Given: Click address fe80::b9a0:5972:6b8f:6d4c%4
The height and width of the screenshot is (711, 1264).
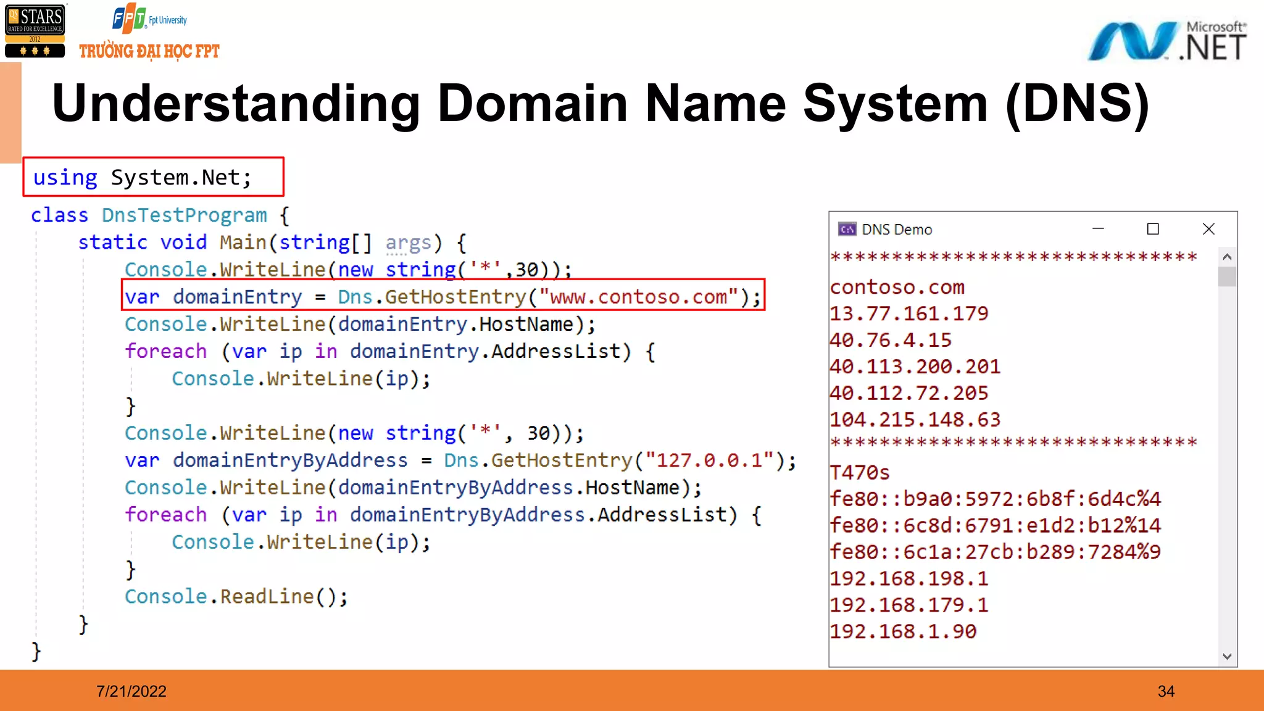Looking at the screenshot, I should pos(995,499).
